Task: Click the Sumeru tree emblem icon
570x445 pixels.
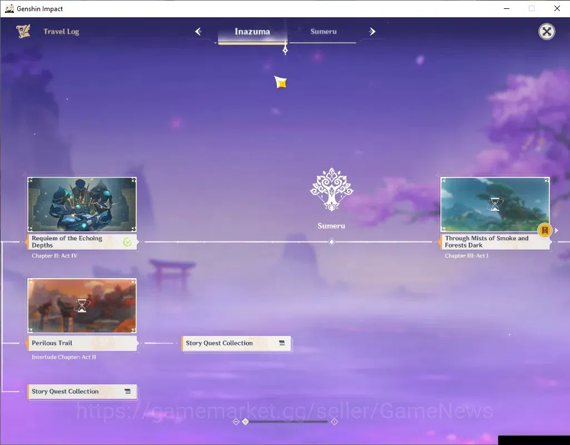Action: tap(331, 190)
